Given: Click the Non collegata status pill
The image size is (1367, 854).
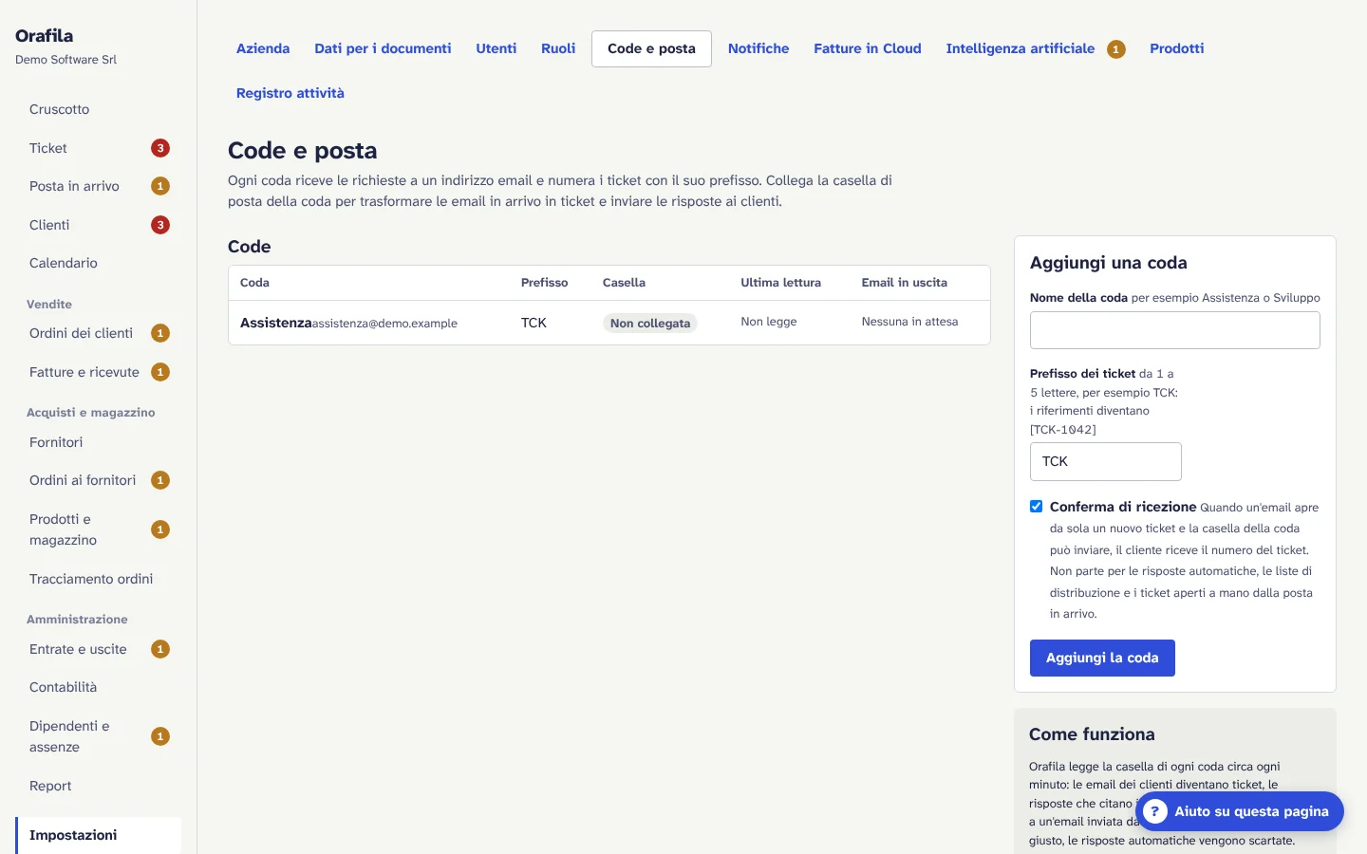Looking at the screenshot, I should pos(650,324).
